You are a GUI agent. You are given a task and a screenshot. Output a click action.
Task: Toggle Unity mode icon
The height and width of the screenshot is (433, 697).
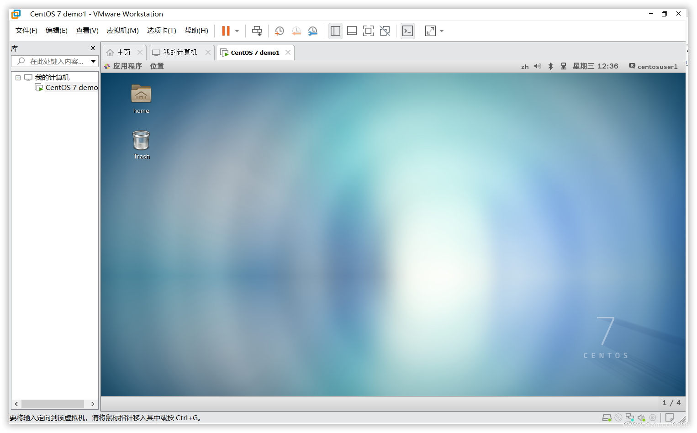click(385, 31)
